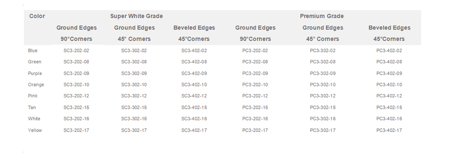Click the Super White Grade header
This screenshot has height=153, width=453.
[136, 16]
